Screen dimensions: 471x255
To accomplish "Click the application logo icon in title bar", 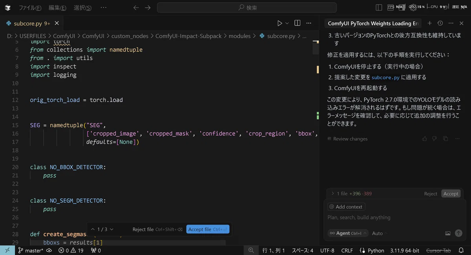I will (x=8, y=7).
